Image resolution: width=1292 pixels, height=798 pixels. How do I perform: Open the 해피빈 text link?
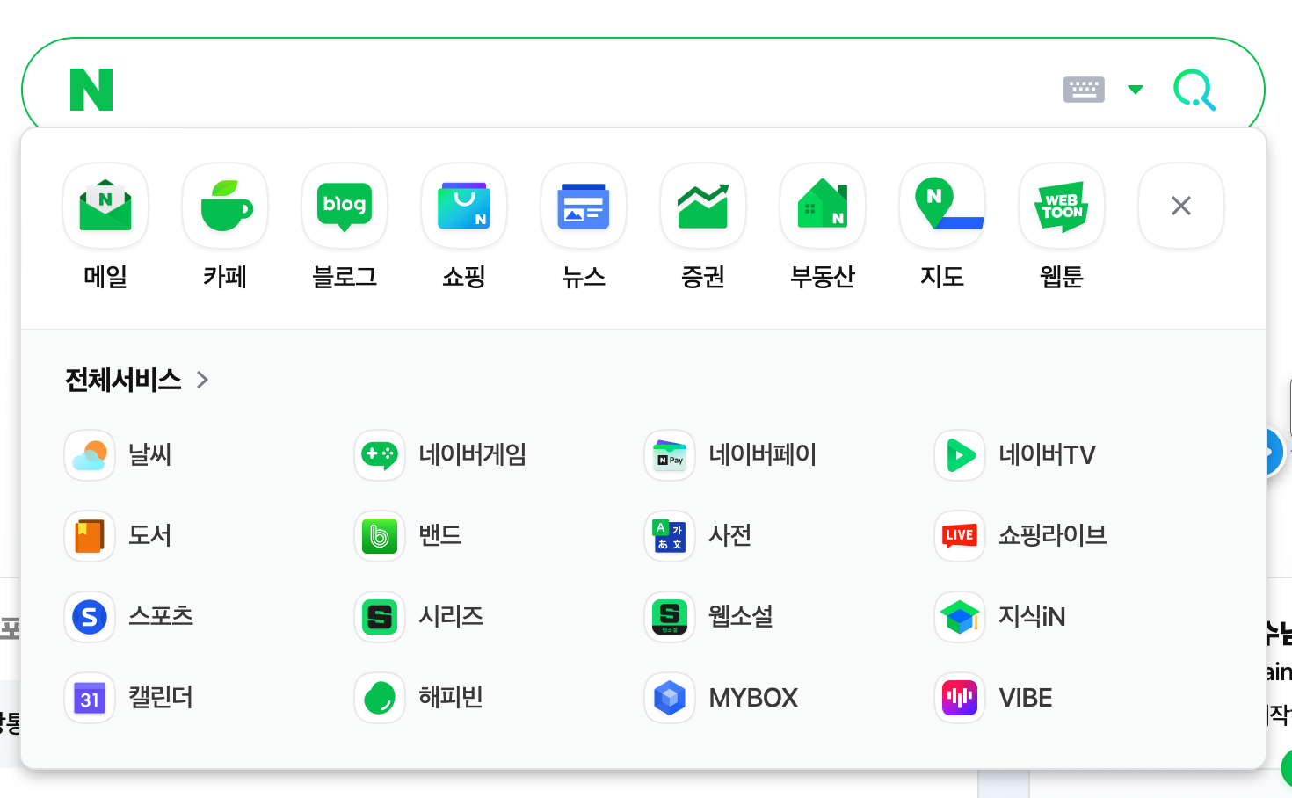[451, 698]
